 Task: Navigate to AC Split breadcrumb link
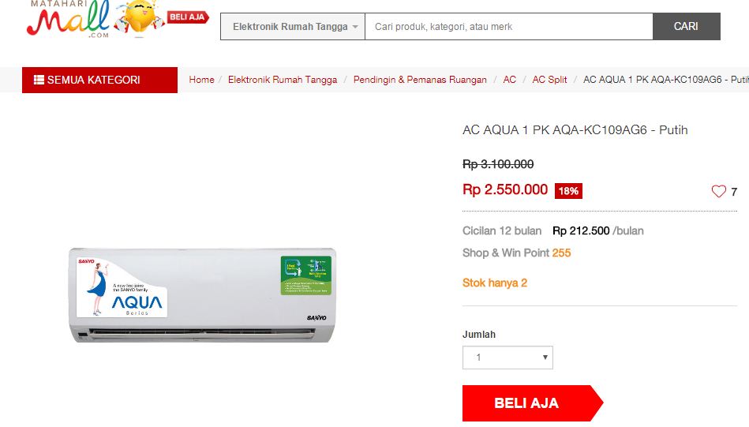click(549, 80)
